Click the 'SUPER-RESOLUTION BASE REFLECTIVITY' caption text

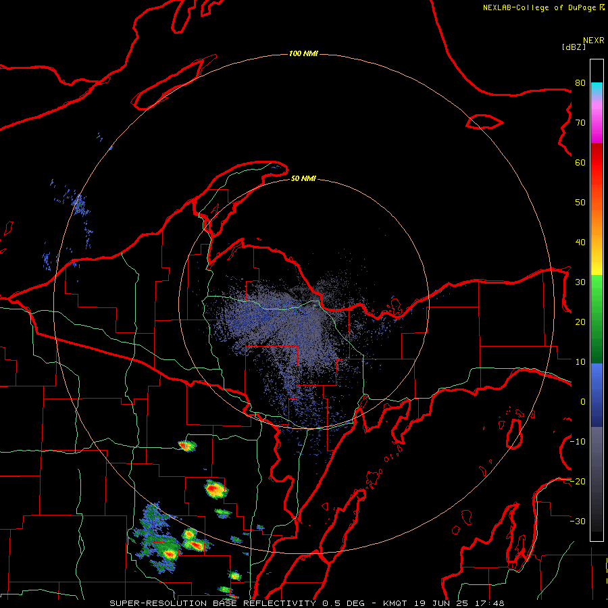point(213,603)
